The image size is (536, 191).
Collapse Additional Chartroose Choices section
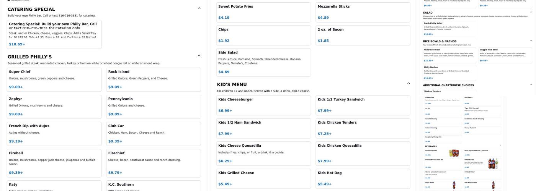[x=531, y=85]
